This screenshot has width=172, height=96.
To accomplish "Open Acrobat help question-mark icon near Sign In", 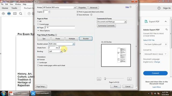I will [x=159, y=8].
